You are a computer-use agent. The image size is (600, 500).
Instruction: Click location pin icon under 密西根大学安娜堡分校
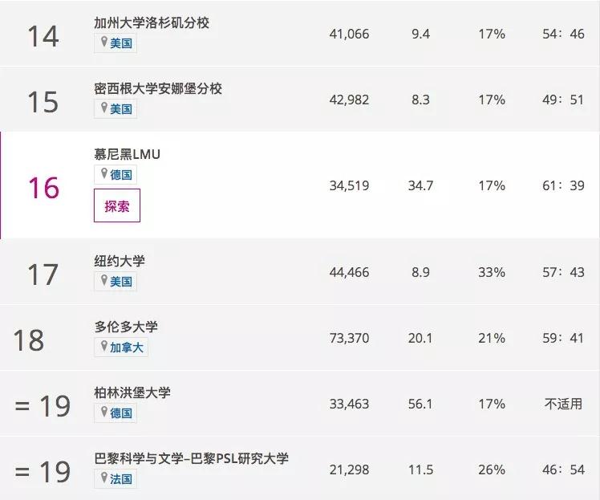click(103, 108)
